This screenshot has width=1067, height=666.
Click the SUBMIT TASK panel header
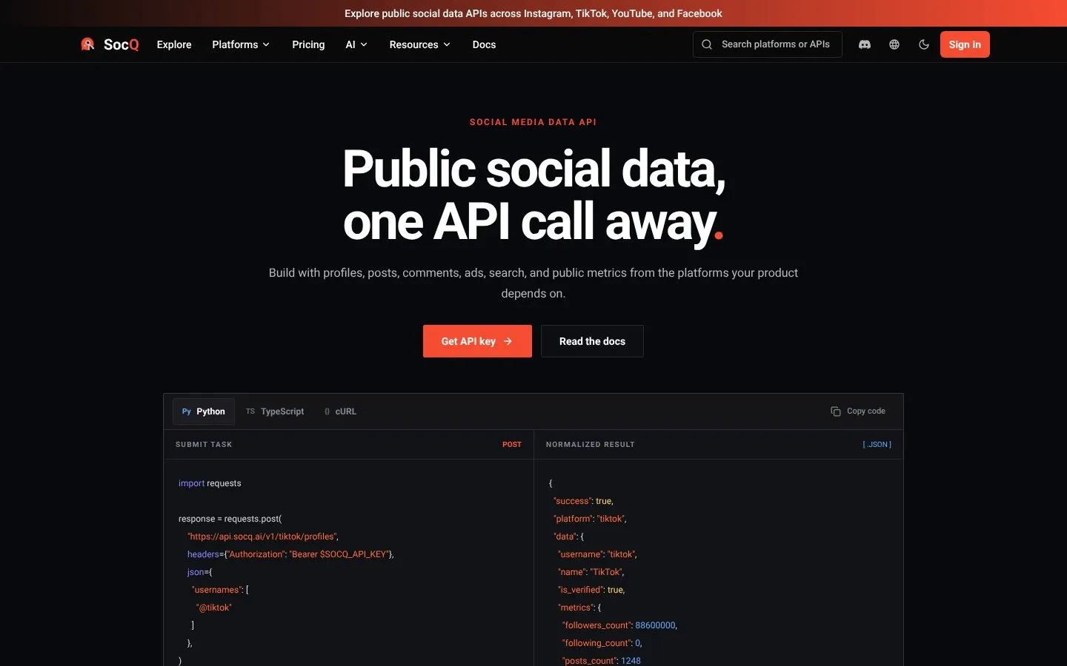click(x=204, y=445)
